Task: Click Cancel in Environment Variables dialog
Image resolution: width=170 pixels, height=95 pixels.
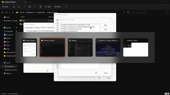Action: [x=109, y=78]
